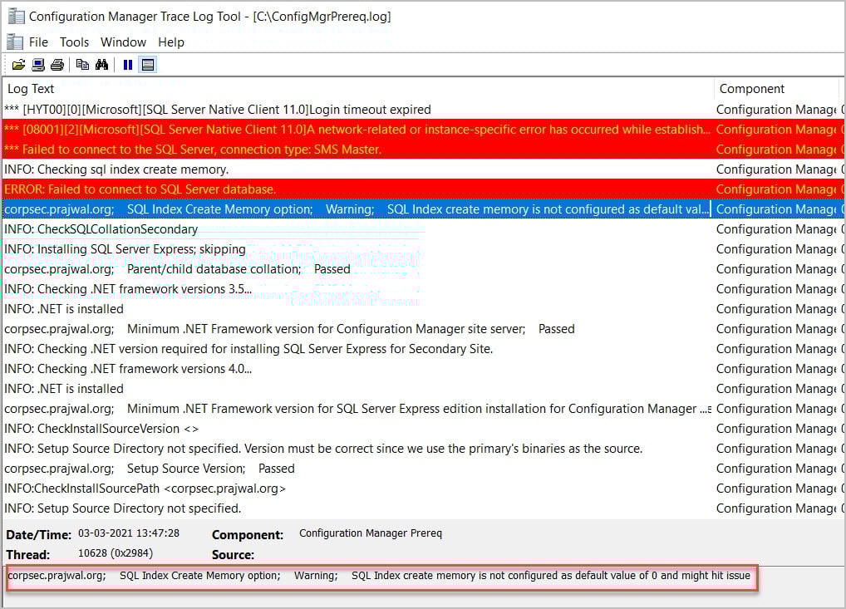
Task: Select 'Installing SQL Server Express; skipping' row
Action: click(x=423, y=249)
